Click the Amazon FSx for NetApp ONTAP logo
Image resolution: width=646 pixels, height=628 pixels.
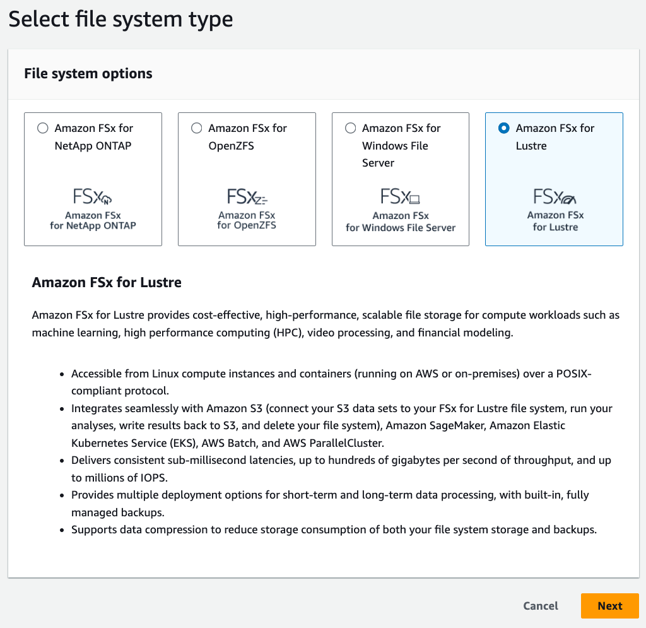pos(93,206)
